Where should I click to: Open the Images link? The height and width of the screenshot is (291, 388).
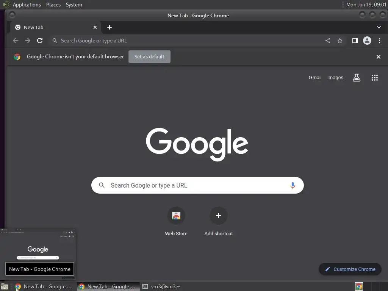click(x=335, y=77)
